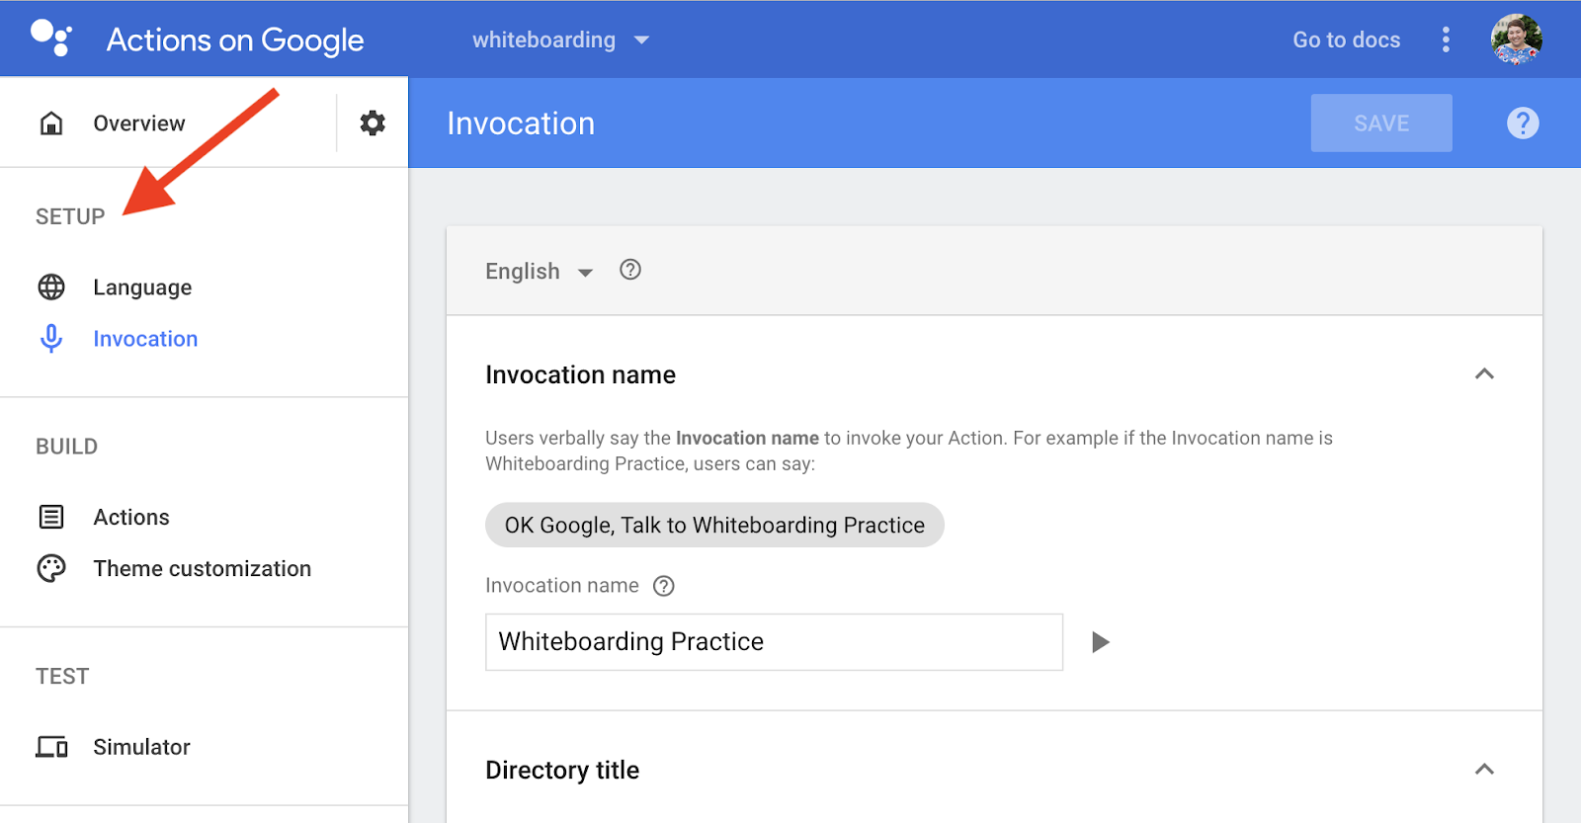Open the Simulator under Test
Image resolution: width=1581 pixels, height=823 pixels.
(x=141, y=747)
